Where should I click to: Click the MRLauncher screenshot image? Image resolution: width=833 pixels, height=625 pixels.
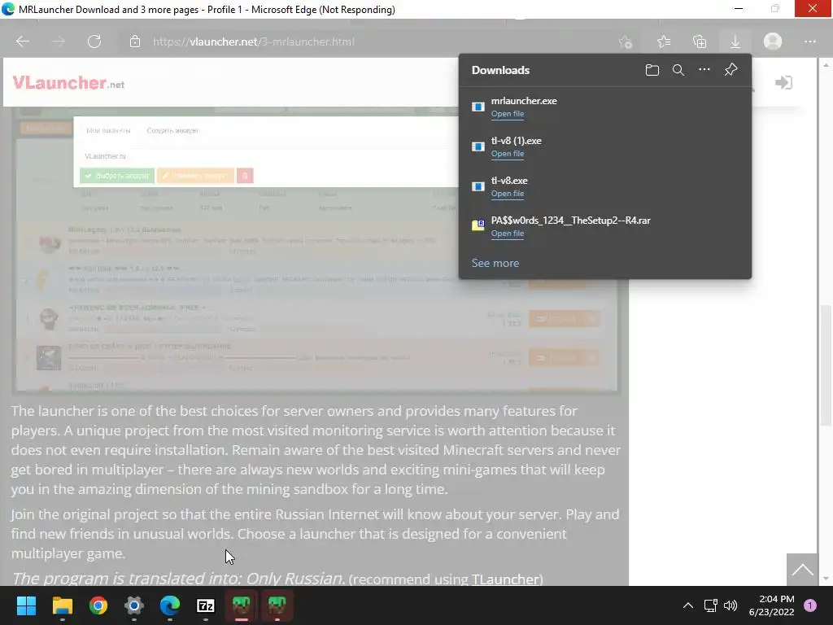coord(316,250)
